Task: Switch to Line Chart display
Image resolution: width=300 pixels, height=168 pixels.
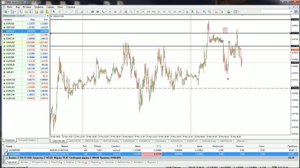Action: pyautogui.click(x=197, y=12)
